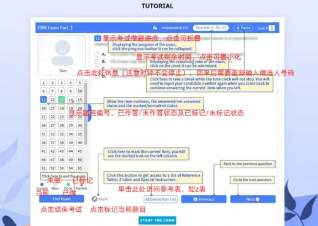Go to question number 3

61,82
